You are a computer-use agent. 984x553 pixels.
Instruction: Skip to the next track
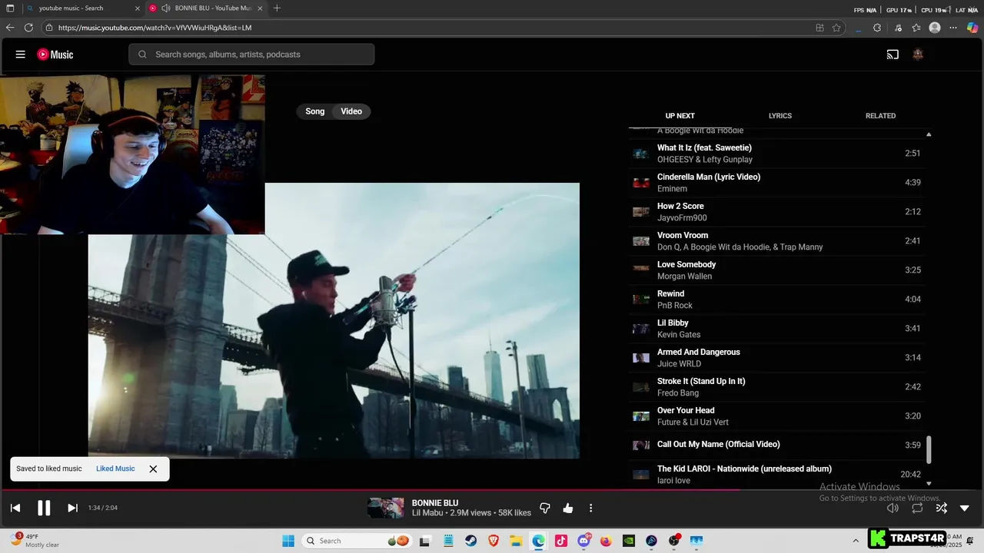coord(72,508)
